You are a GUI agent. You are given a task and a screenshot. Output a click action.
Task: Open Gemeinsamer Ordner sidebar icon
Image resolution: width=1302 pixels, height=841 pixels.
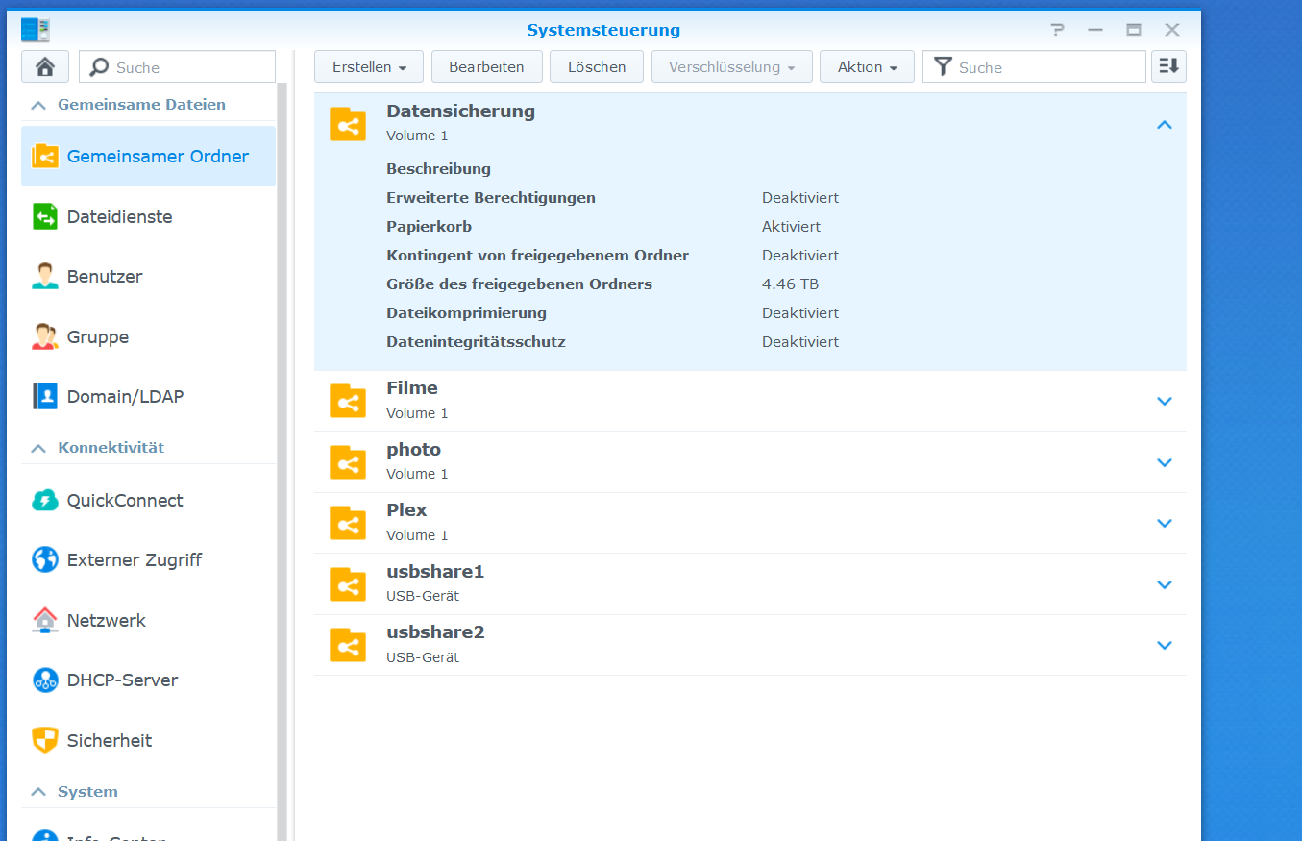45,156
